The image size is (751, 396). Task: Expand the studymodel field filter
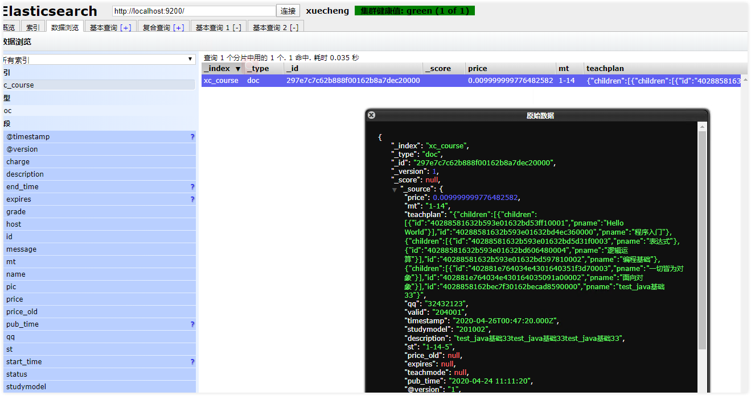click(98, 387)
